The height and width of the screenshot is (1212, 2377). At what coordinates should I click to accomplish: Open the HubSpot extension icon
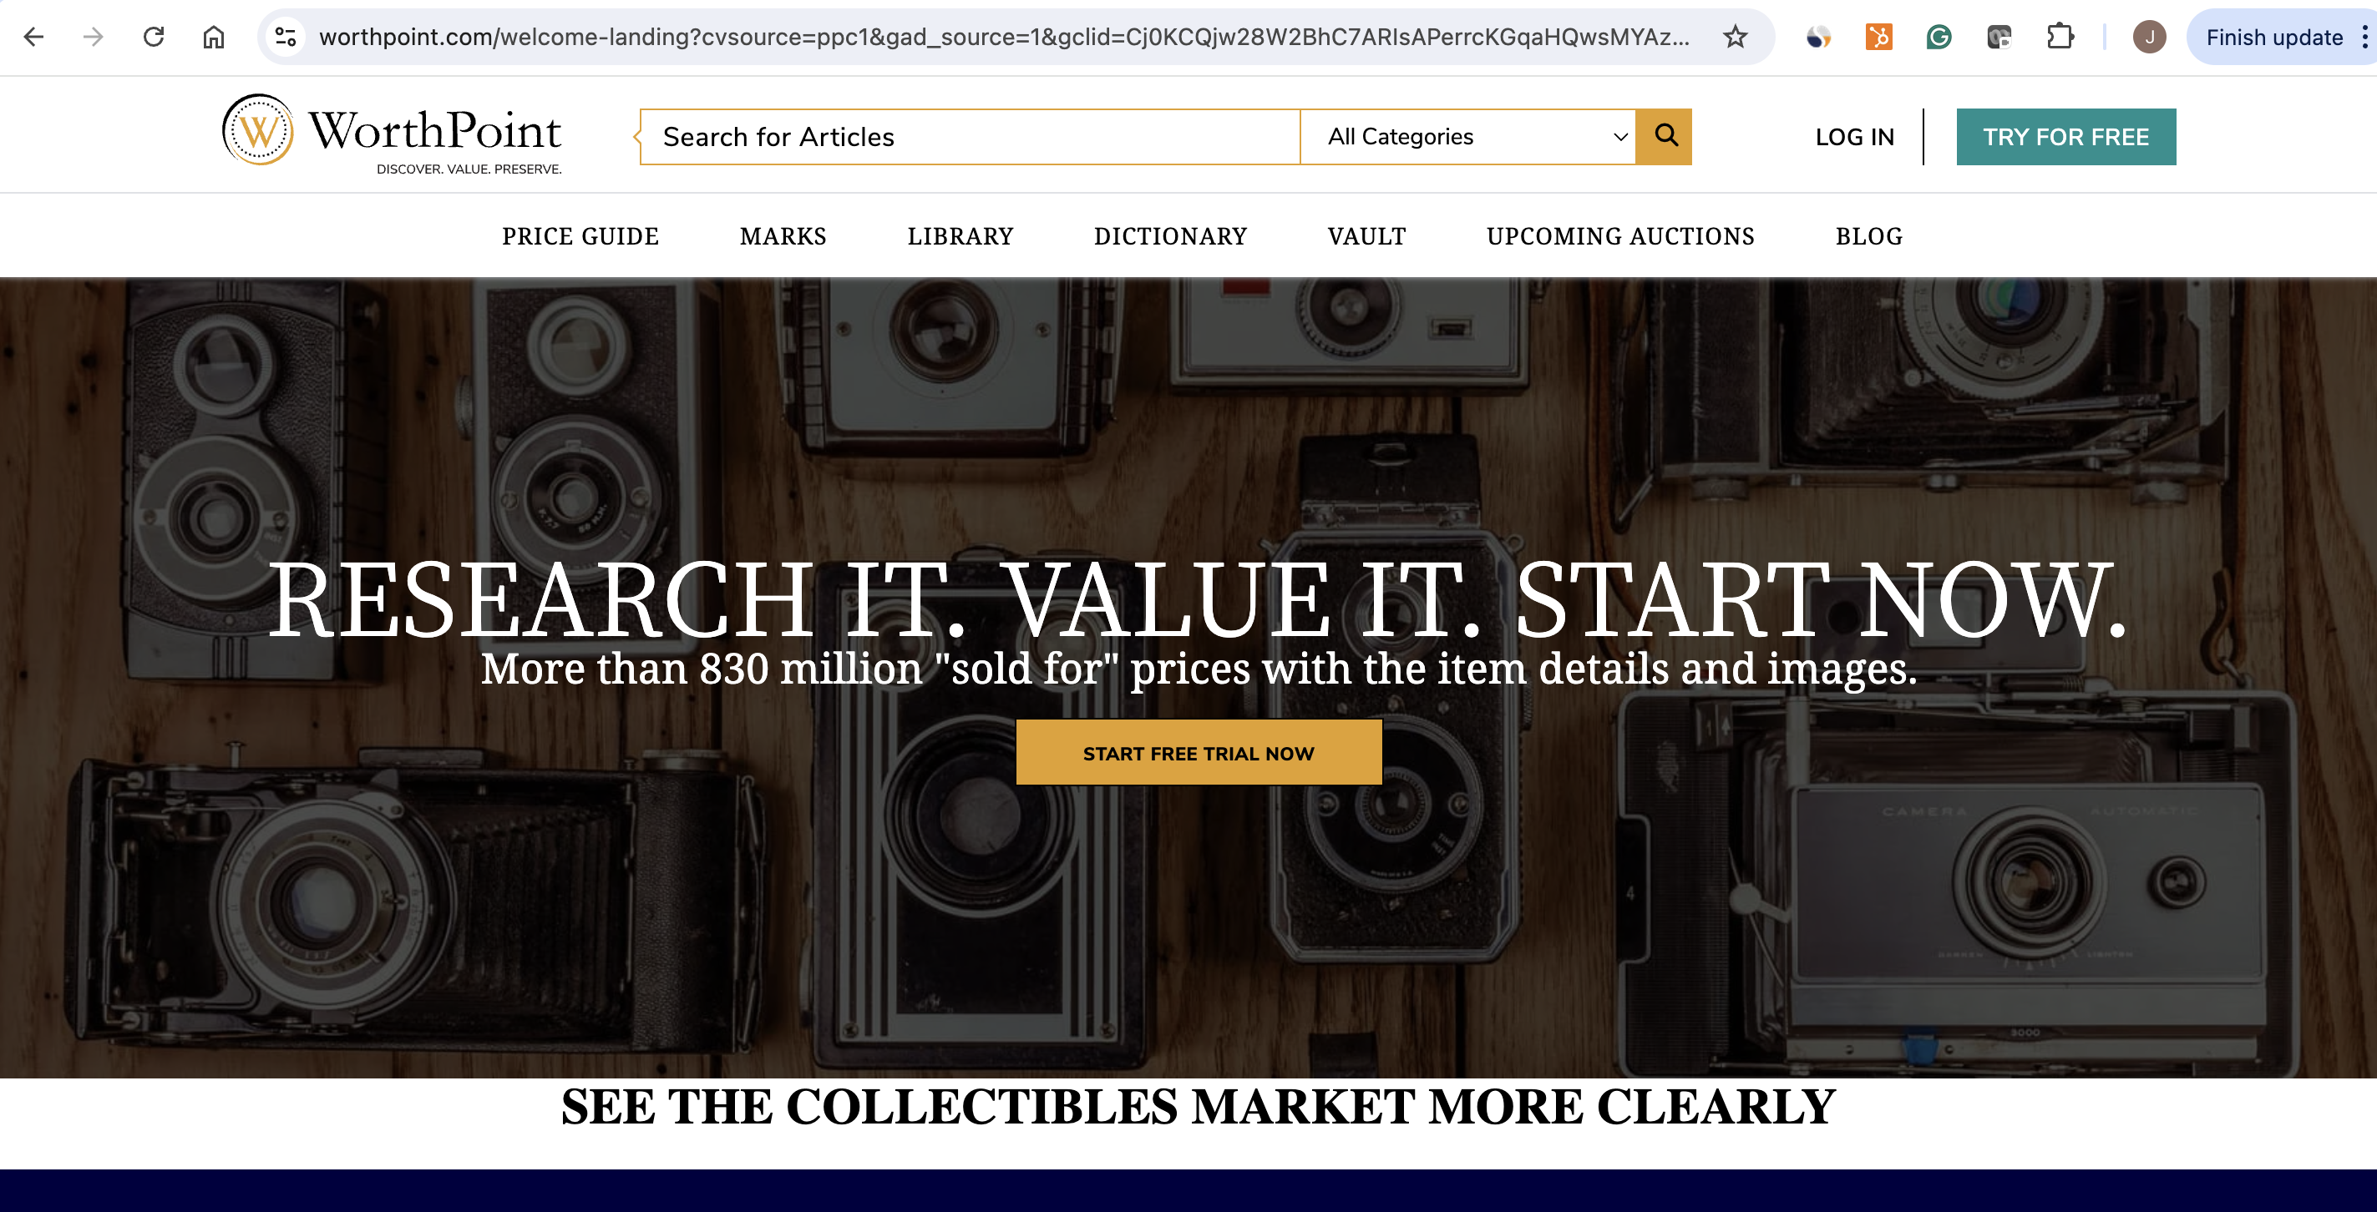click(x=1878, y=37)
